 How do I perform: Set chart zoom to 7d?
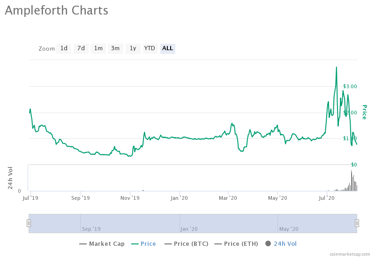81,49
